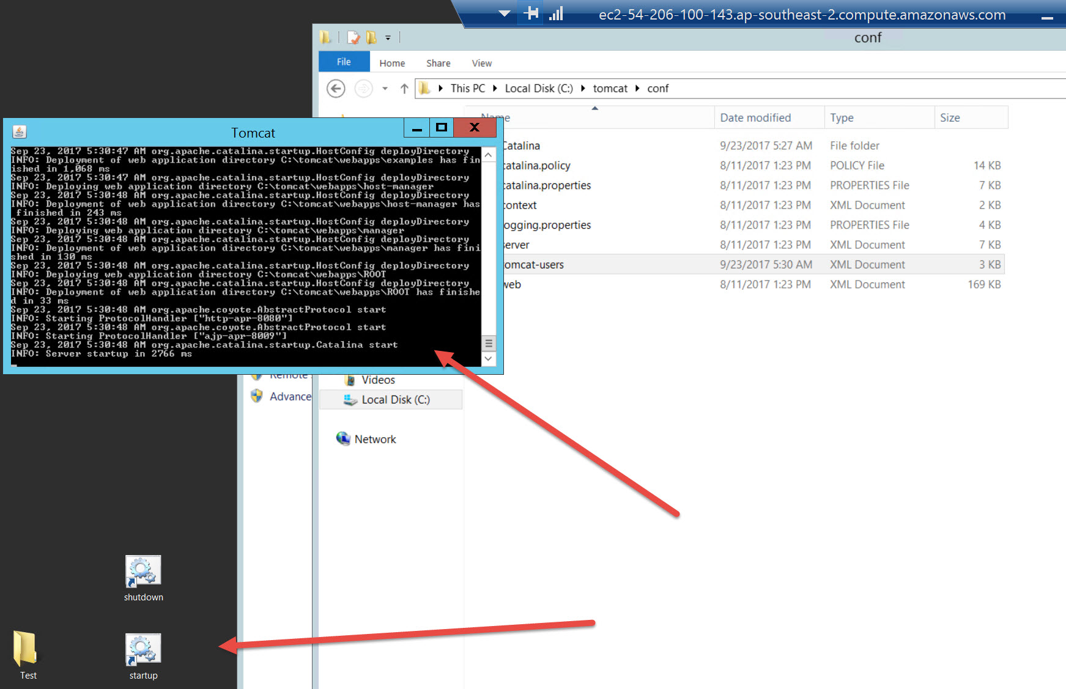1066x689 pixels.
Task: Open the Customize Quick Access Toolbar dropdown
Action: coord(388,38)
